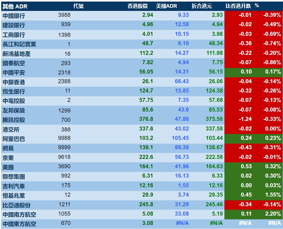Click Hong Kong price 245.8

point(146,204)
